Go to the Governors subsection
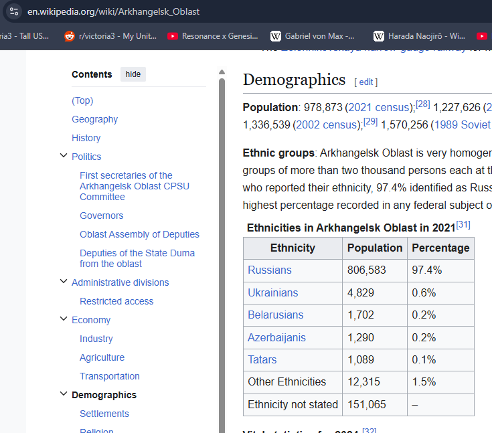This screenshot has height=433, width=492. click(101, 215)
